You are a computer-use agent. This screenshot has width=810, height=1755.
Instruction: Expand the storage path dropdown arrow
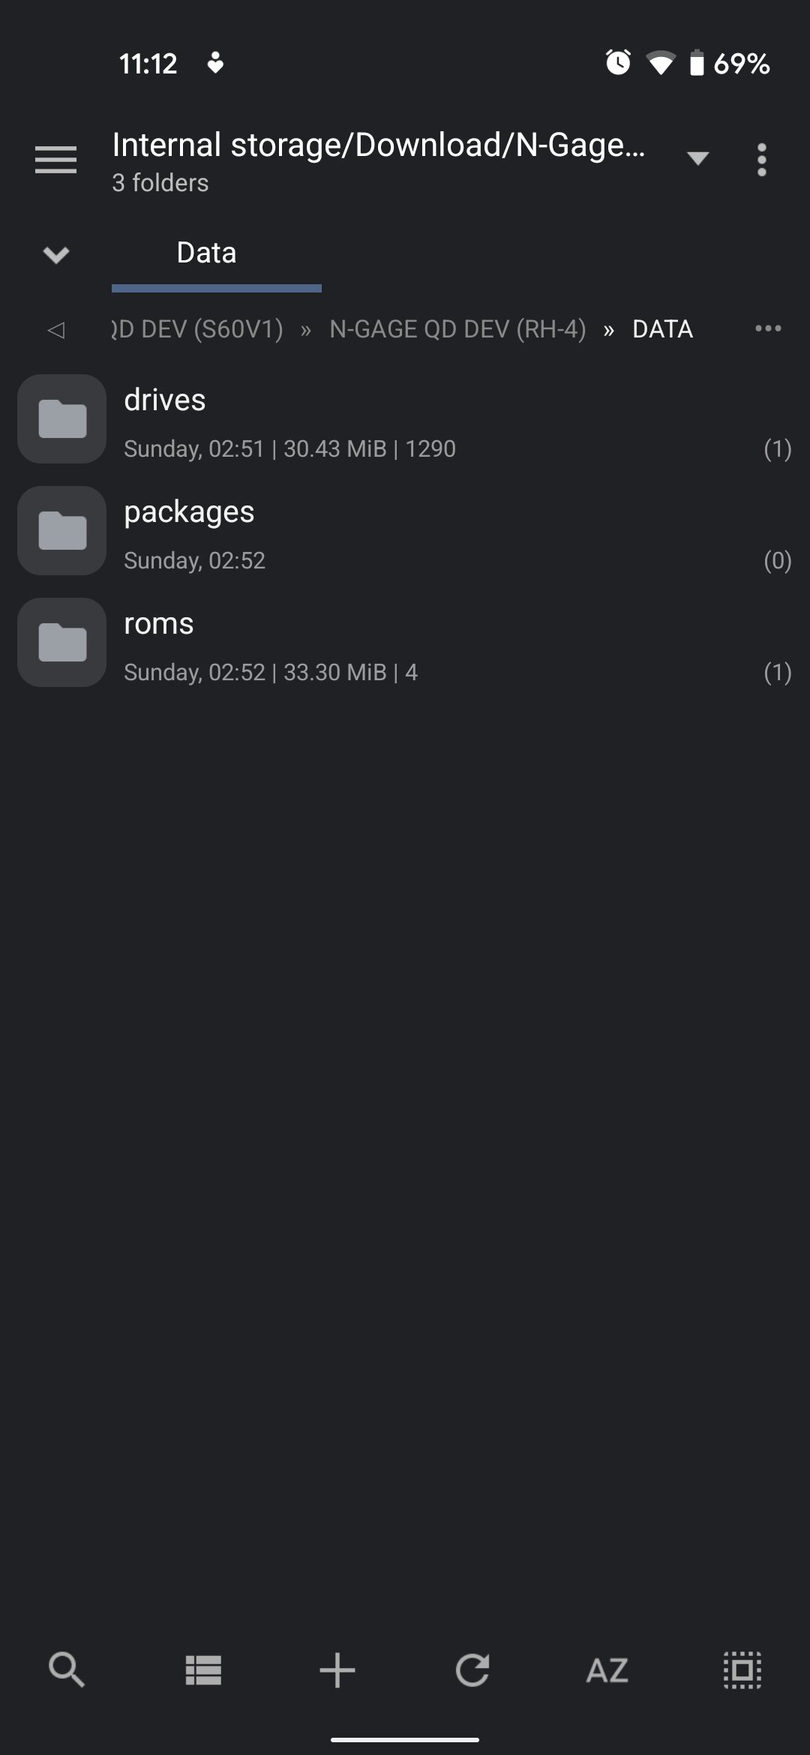[697, 157]
